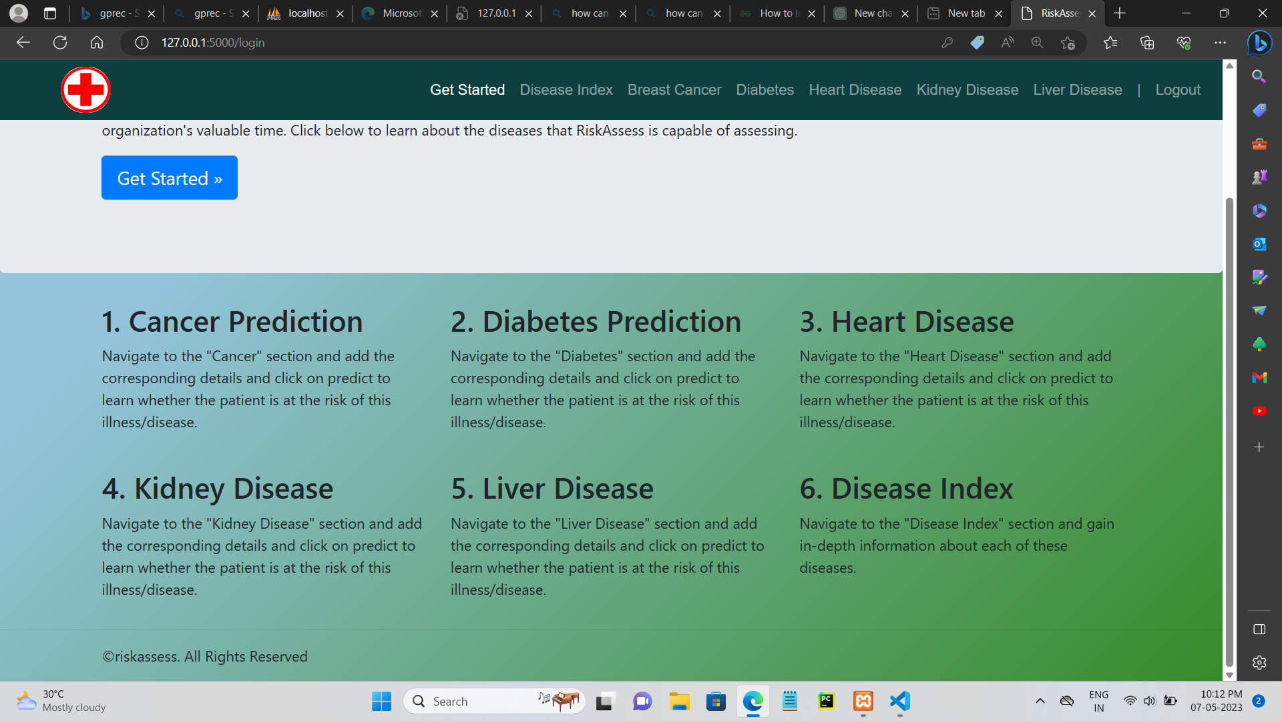Switch to the New tab browser tab
The width and height of the screenshot is (1282, 721).
[x=964, y=13]
